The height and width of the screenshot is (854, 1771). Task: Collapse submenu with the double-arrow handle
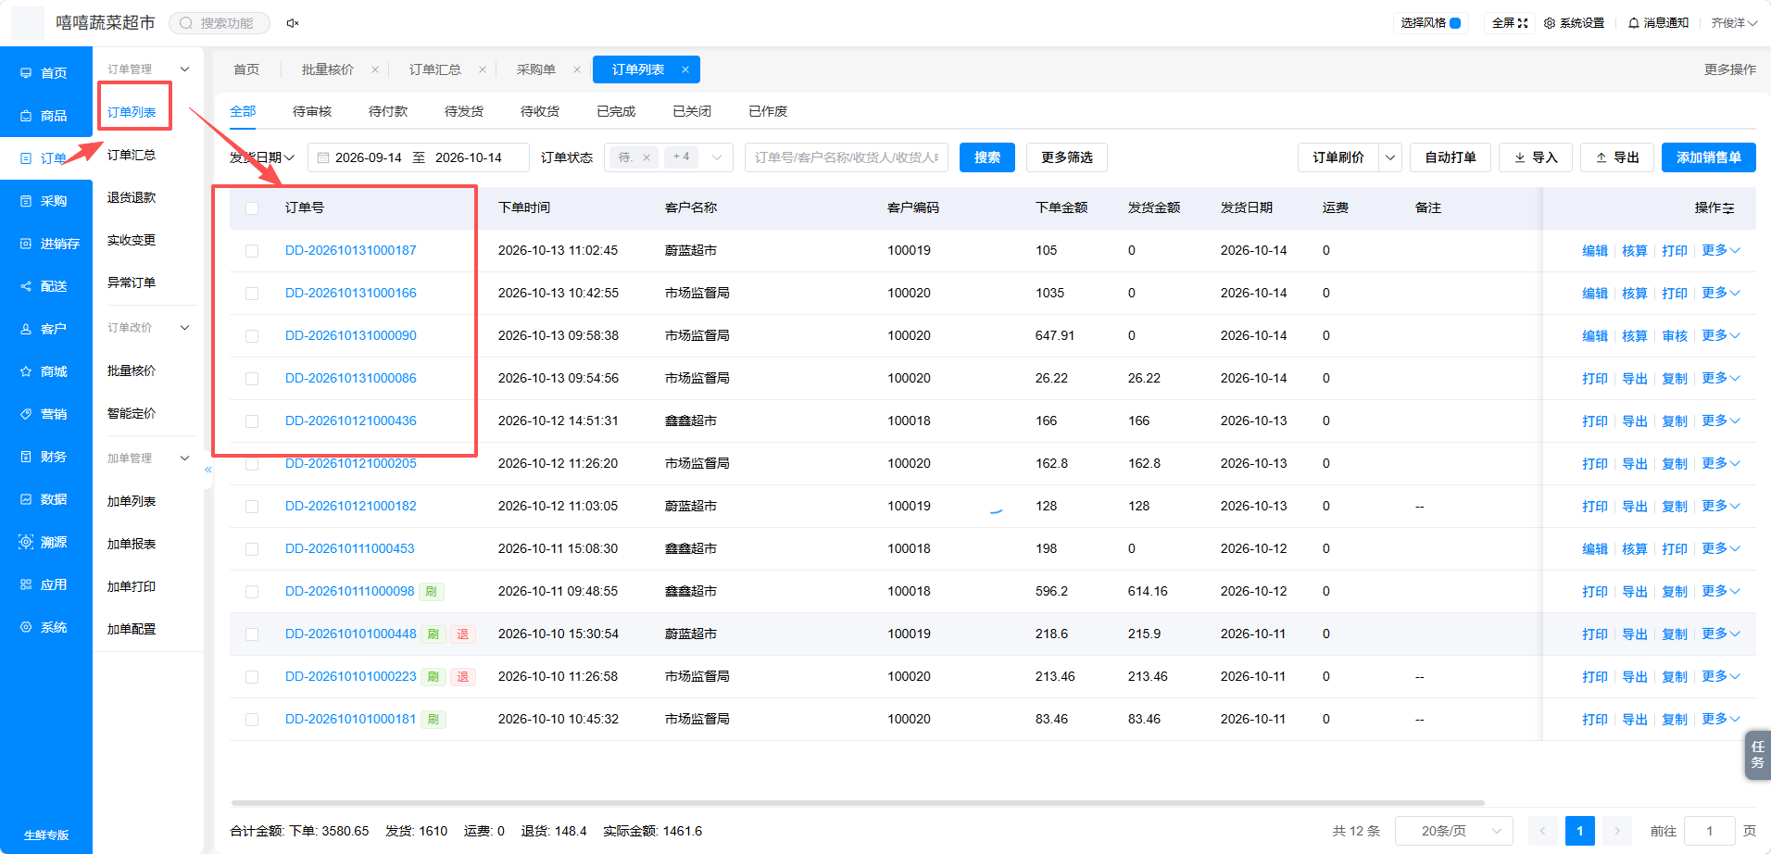pos(208,470)
